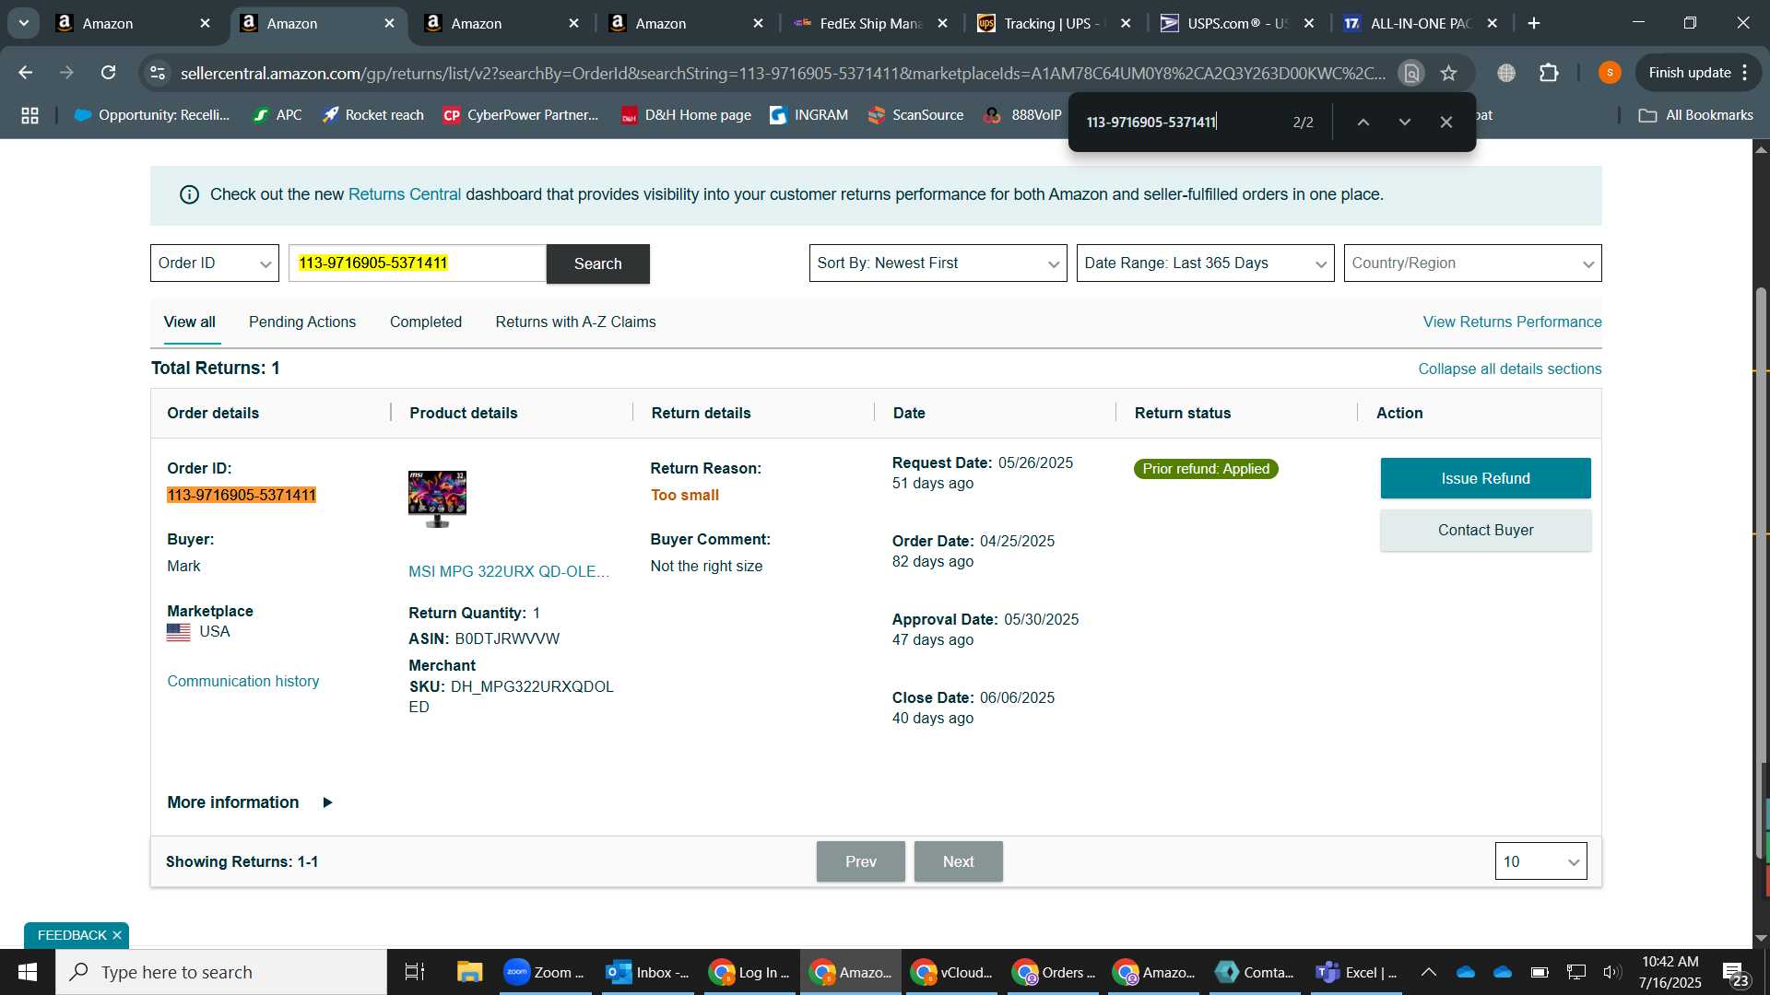Reload the current page
This screenshot has height=995, width=1770.
(108, 73)
